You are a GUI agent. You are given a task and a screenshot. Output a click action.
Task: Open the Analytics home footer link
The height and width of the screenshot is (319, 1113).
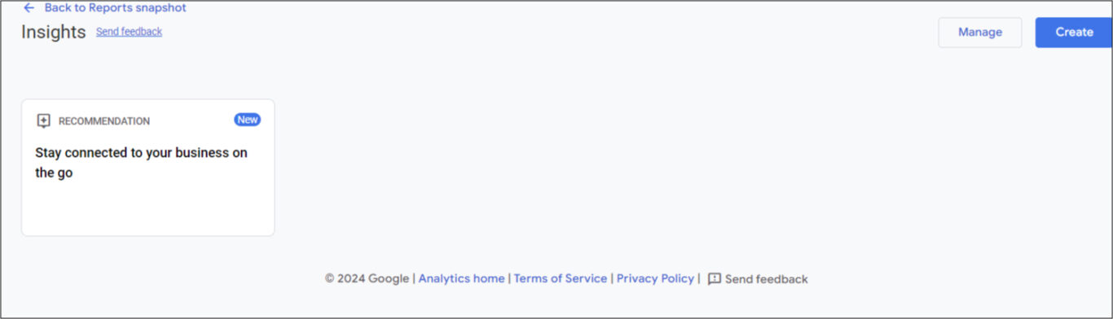(x=461, y=278)
